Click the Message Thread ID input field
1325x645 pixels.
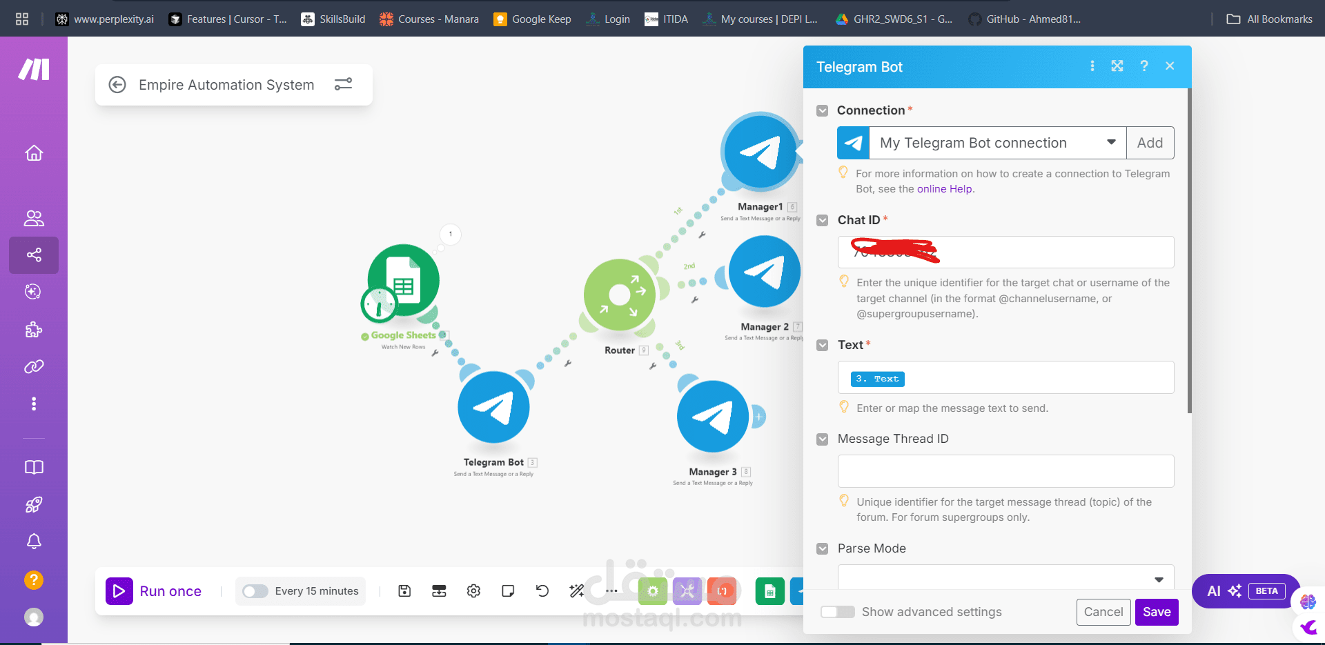point(1005,471)
